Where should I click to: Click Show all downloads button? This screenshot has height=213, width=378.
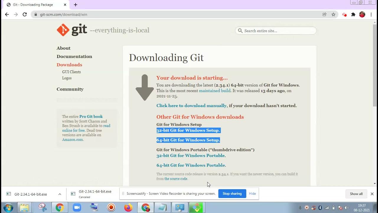click(356, 194)
